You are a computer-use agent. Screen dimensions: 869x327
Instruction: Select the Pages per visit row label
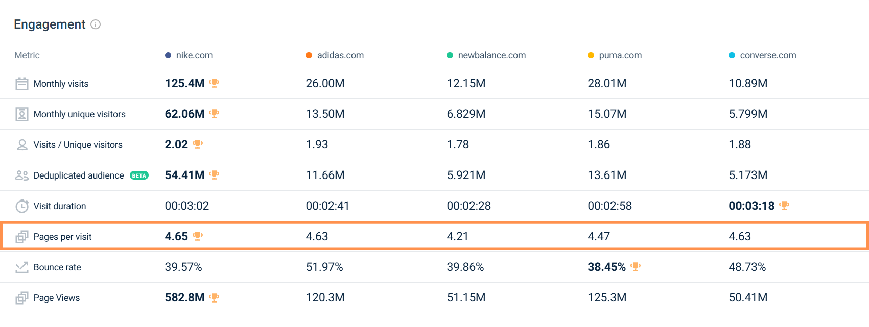[x=62, y=237]
